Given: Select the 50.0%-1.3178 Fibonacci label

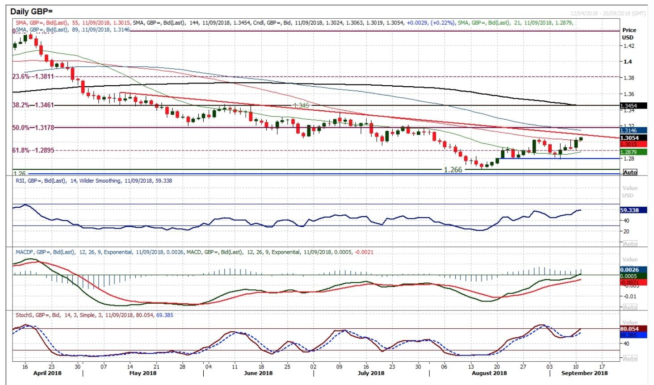Looking at the screenshot, I should (x=33, y=128).
